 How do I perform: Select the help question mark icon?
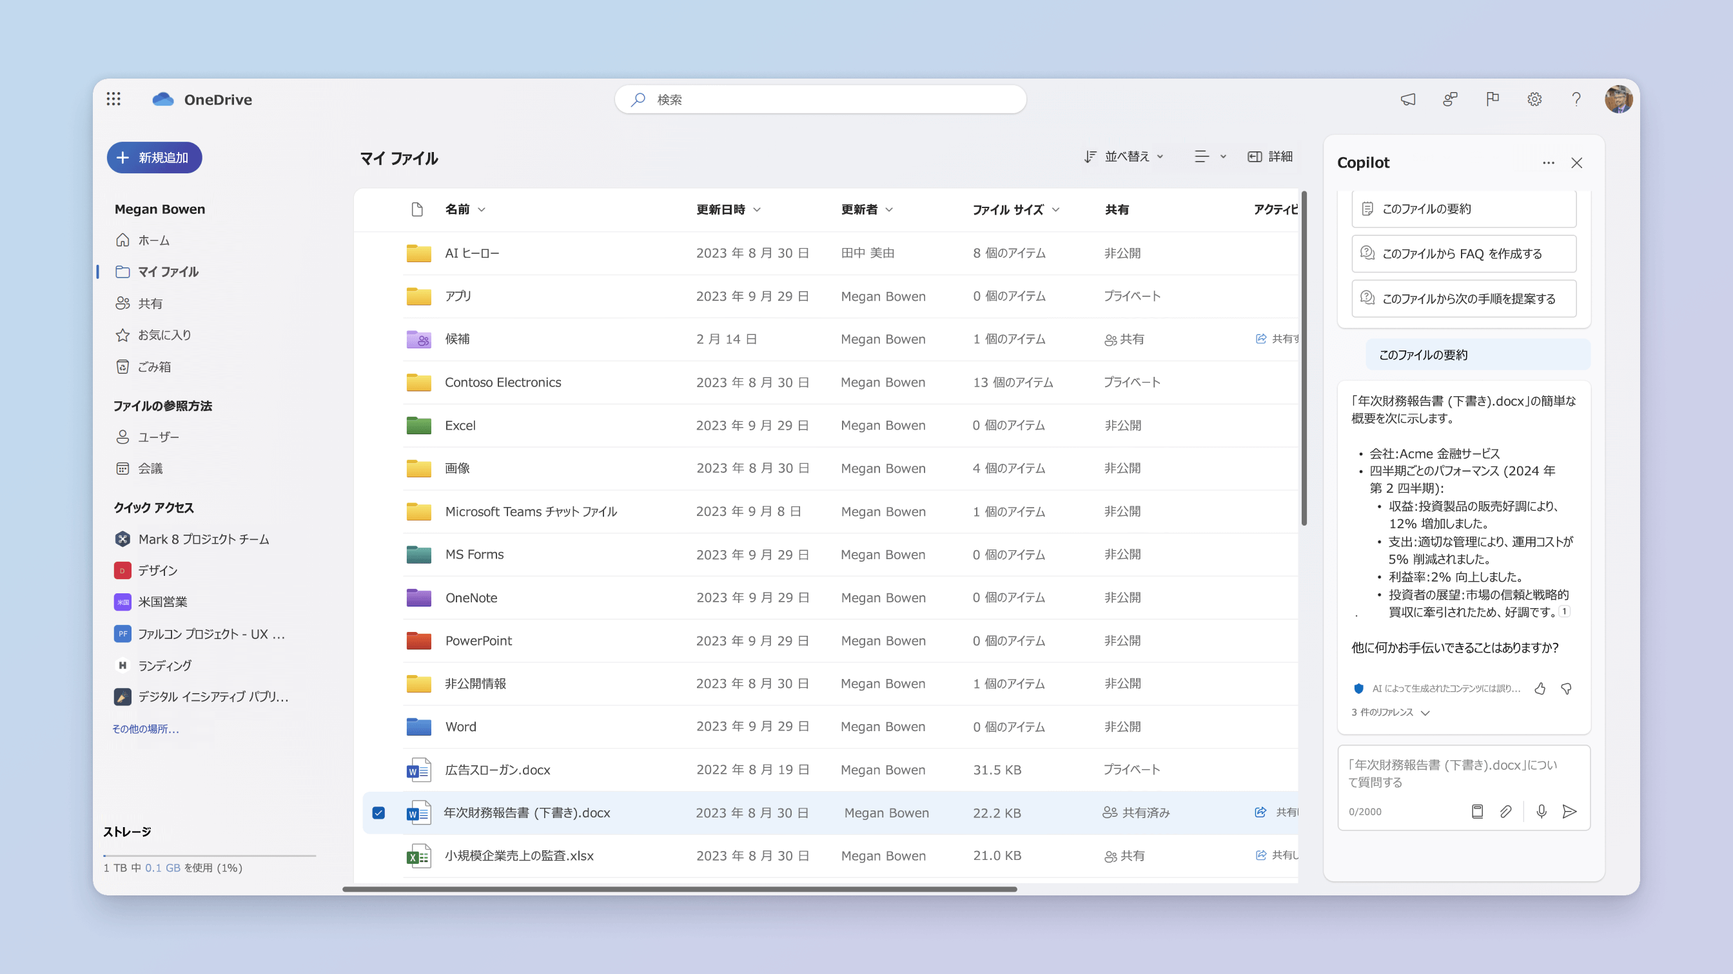point(1576,99)
